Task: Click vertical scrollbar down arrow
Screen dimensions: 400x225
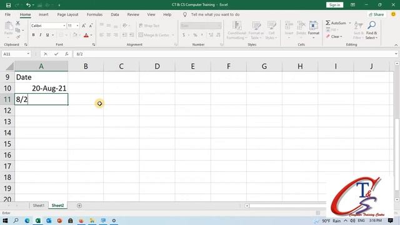Action: click(397, 199)
